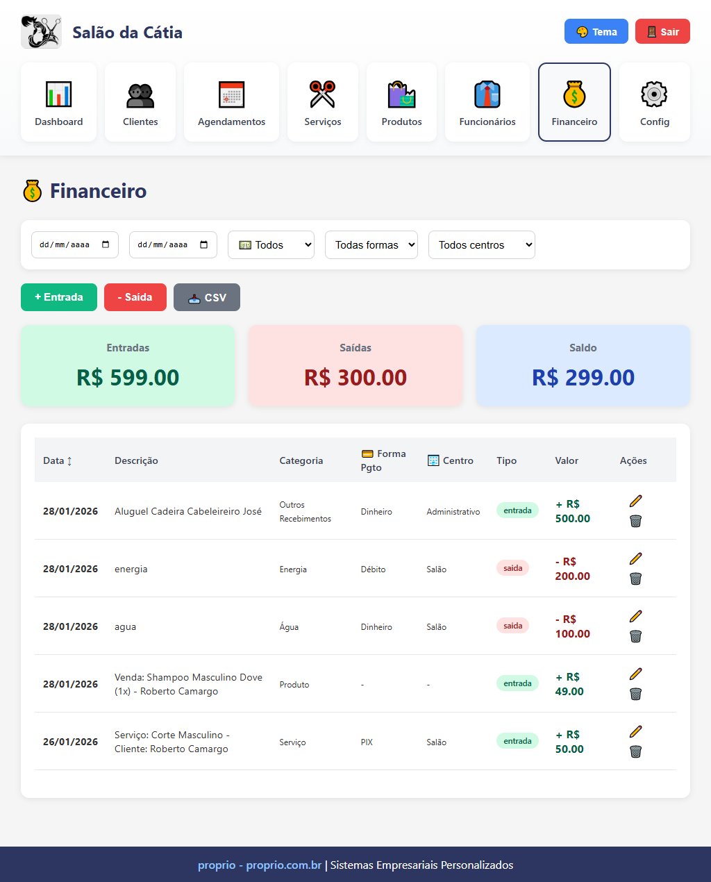Click the Forma Pgto column header
The height and width of the screenshot is (882, 711).
coord(383,460)
